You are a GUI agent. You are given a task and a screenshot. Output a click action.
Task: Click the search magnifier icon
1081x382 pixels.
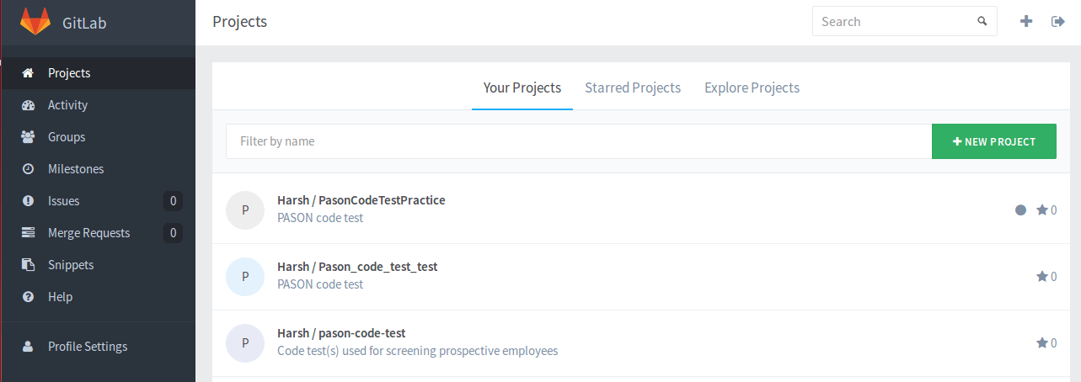coord(982,22)
